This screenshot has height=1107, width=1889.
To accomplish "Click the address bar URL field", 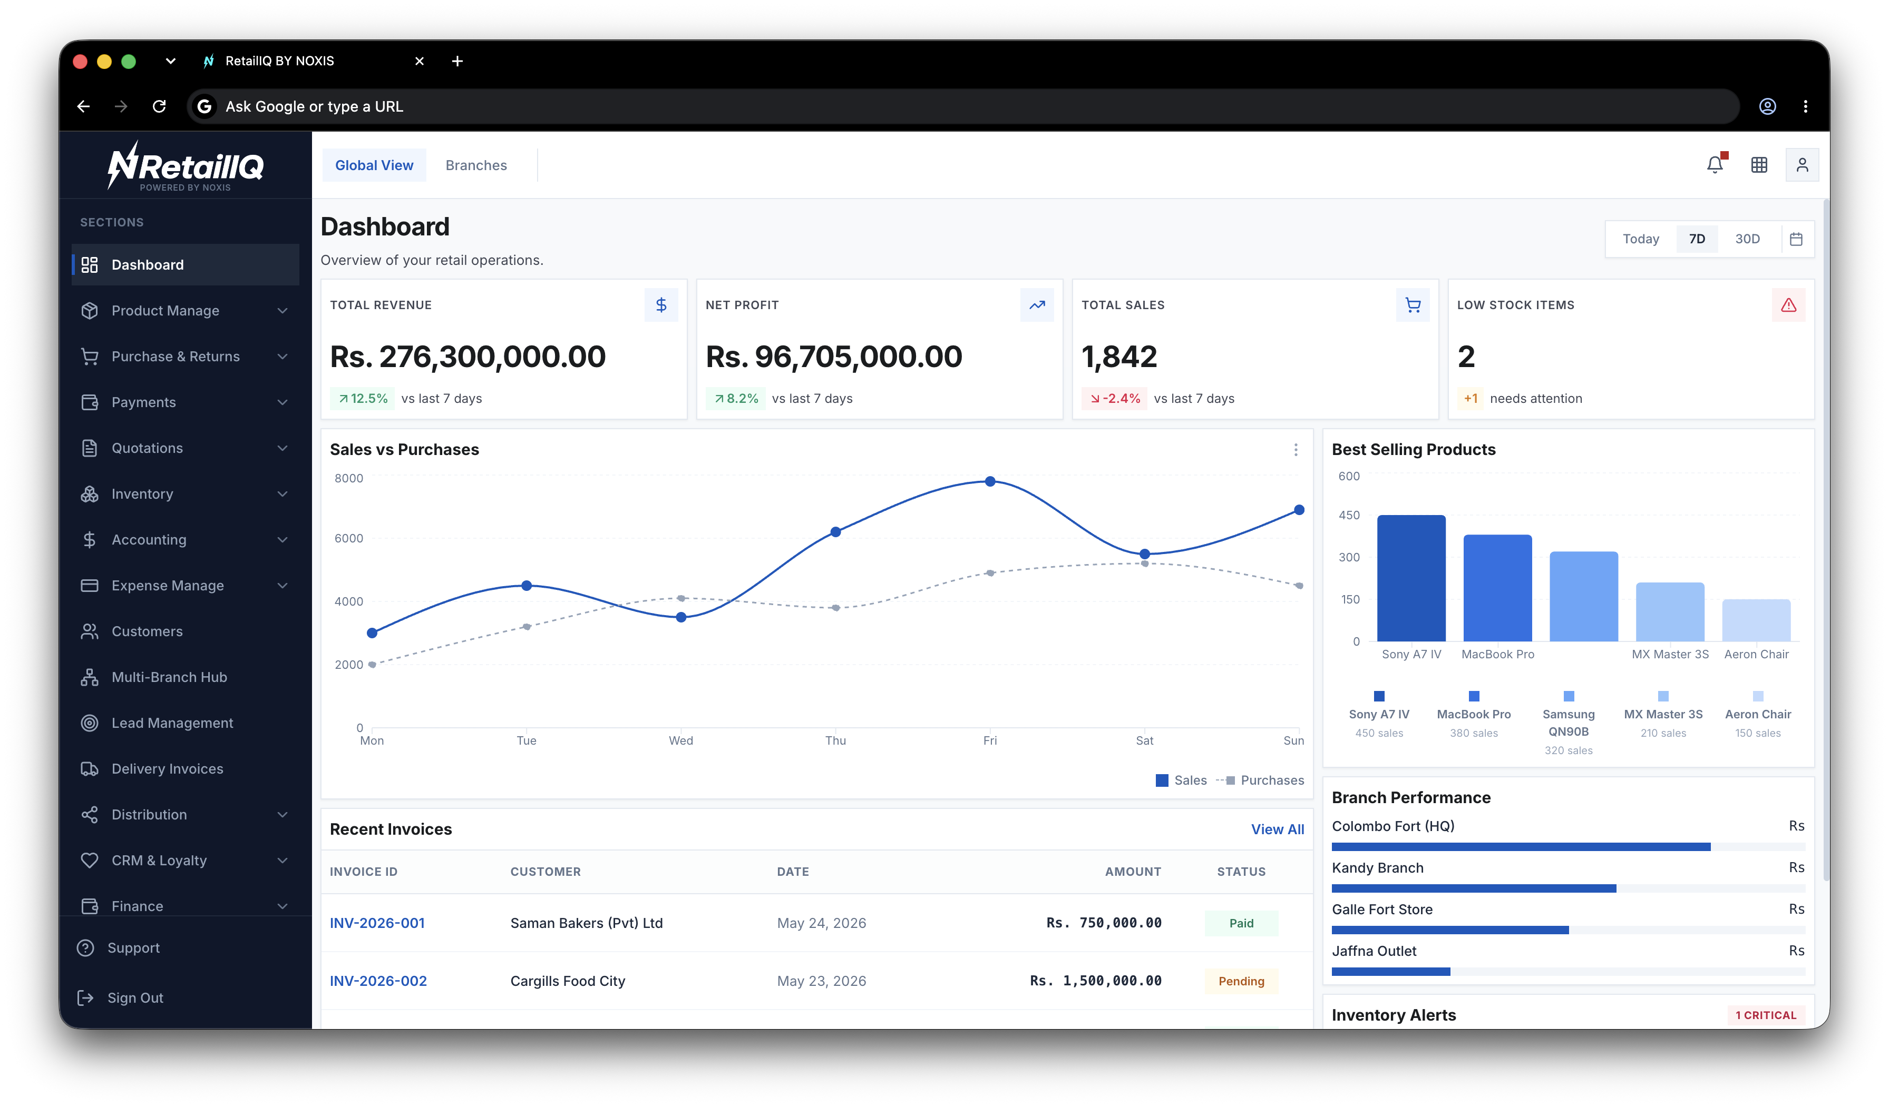I will pos(962,106).
